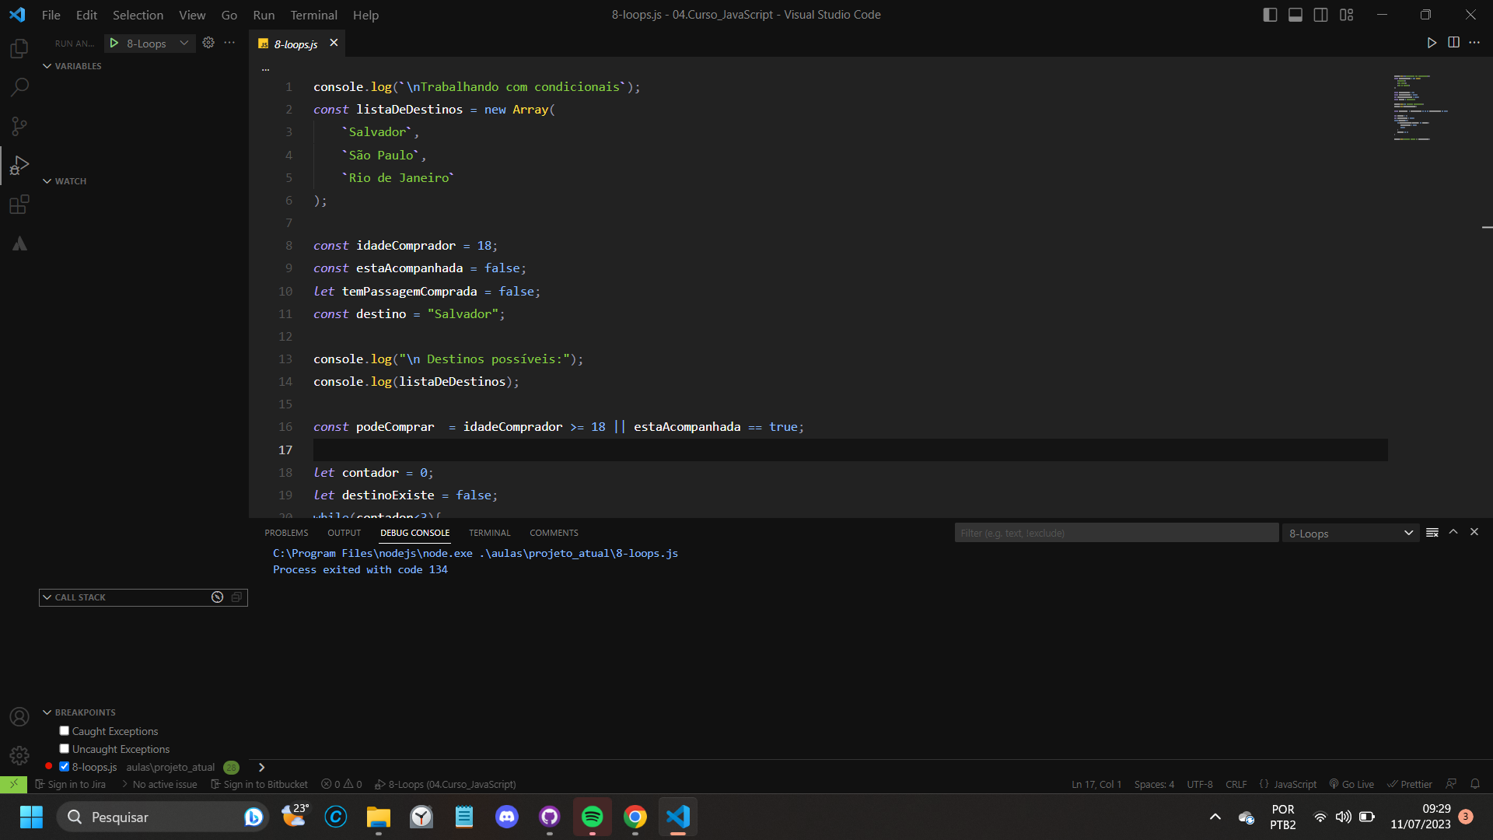Click Prettier in status bar

[x=1410, y=784]
